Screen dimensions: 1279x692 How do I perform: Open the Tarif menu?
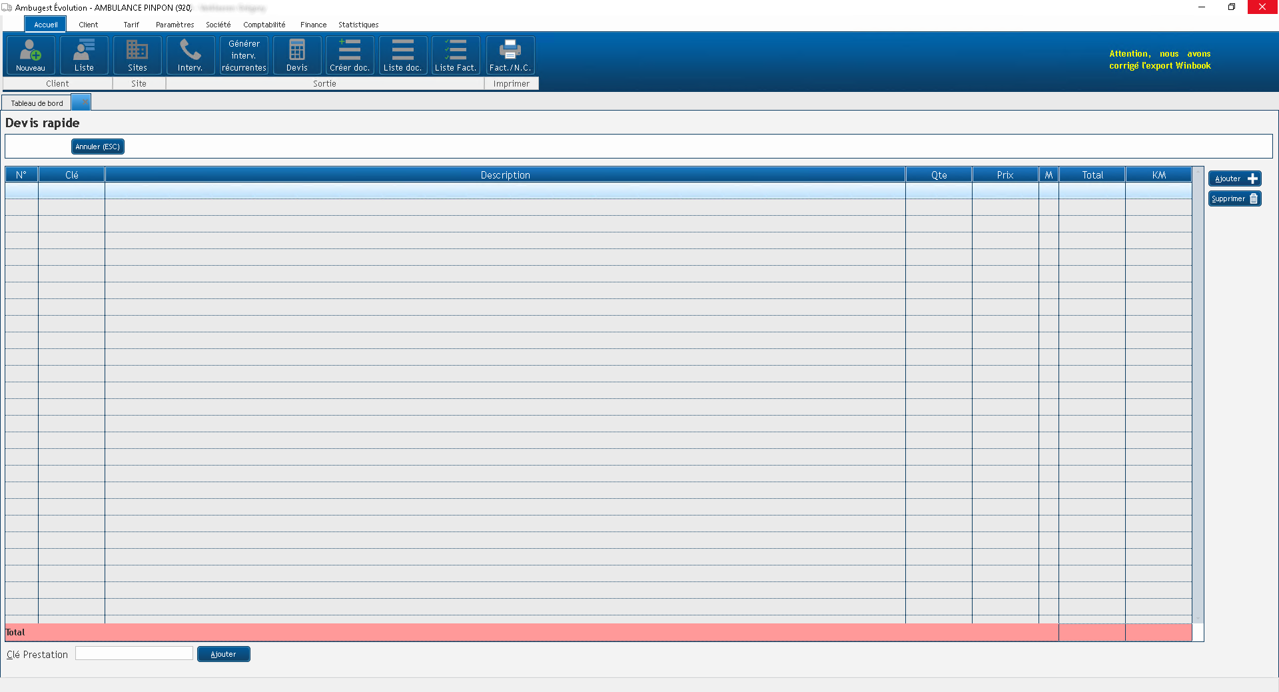pyautogui.click(x=131, y=25)
